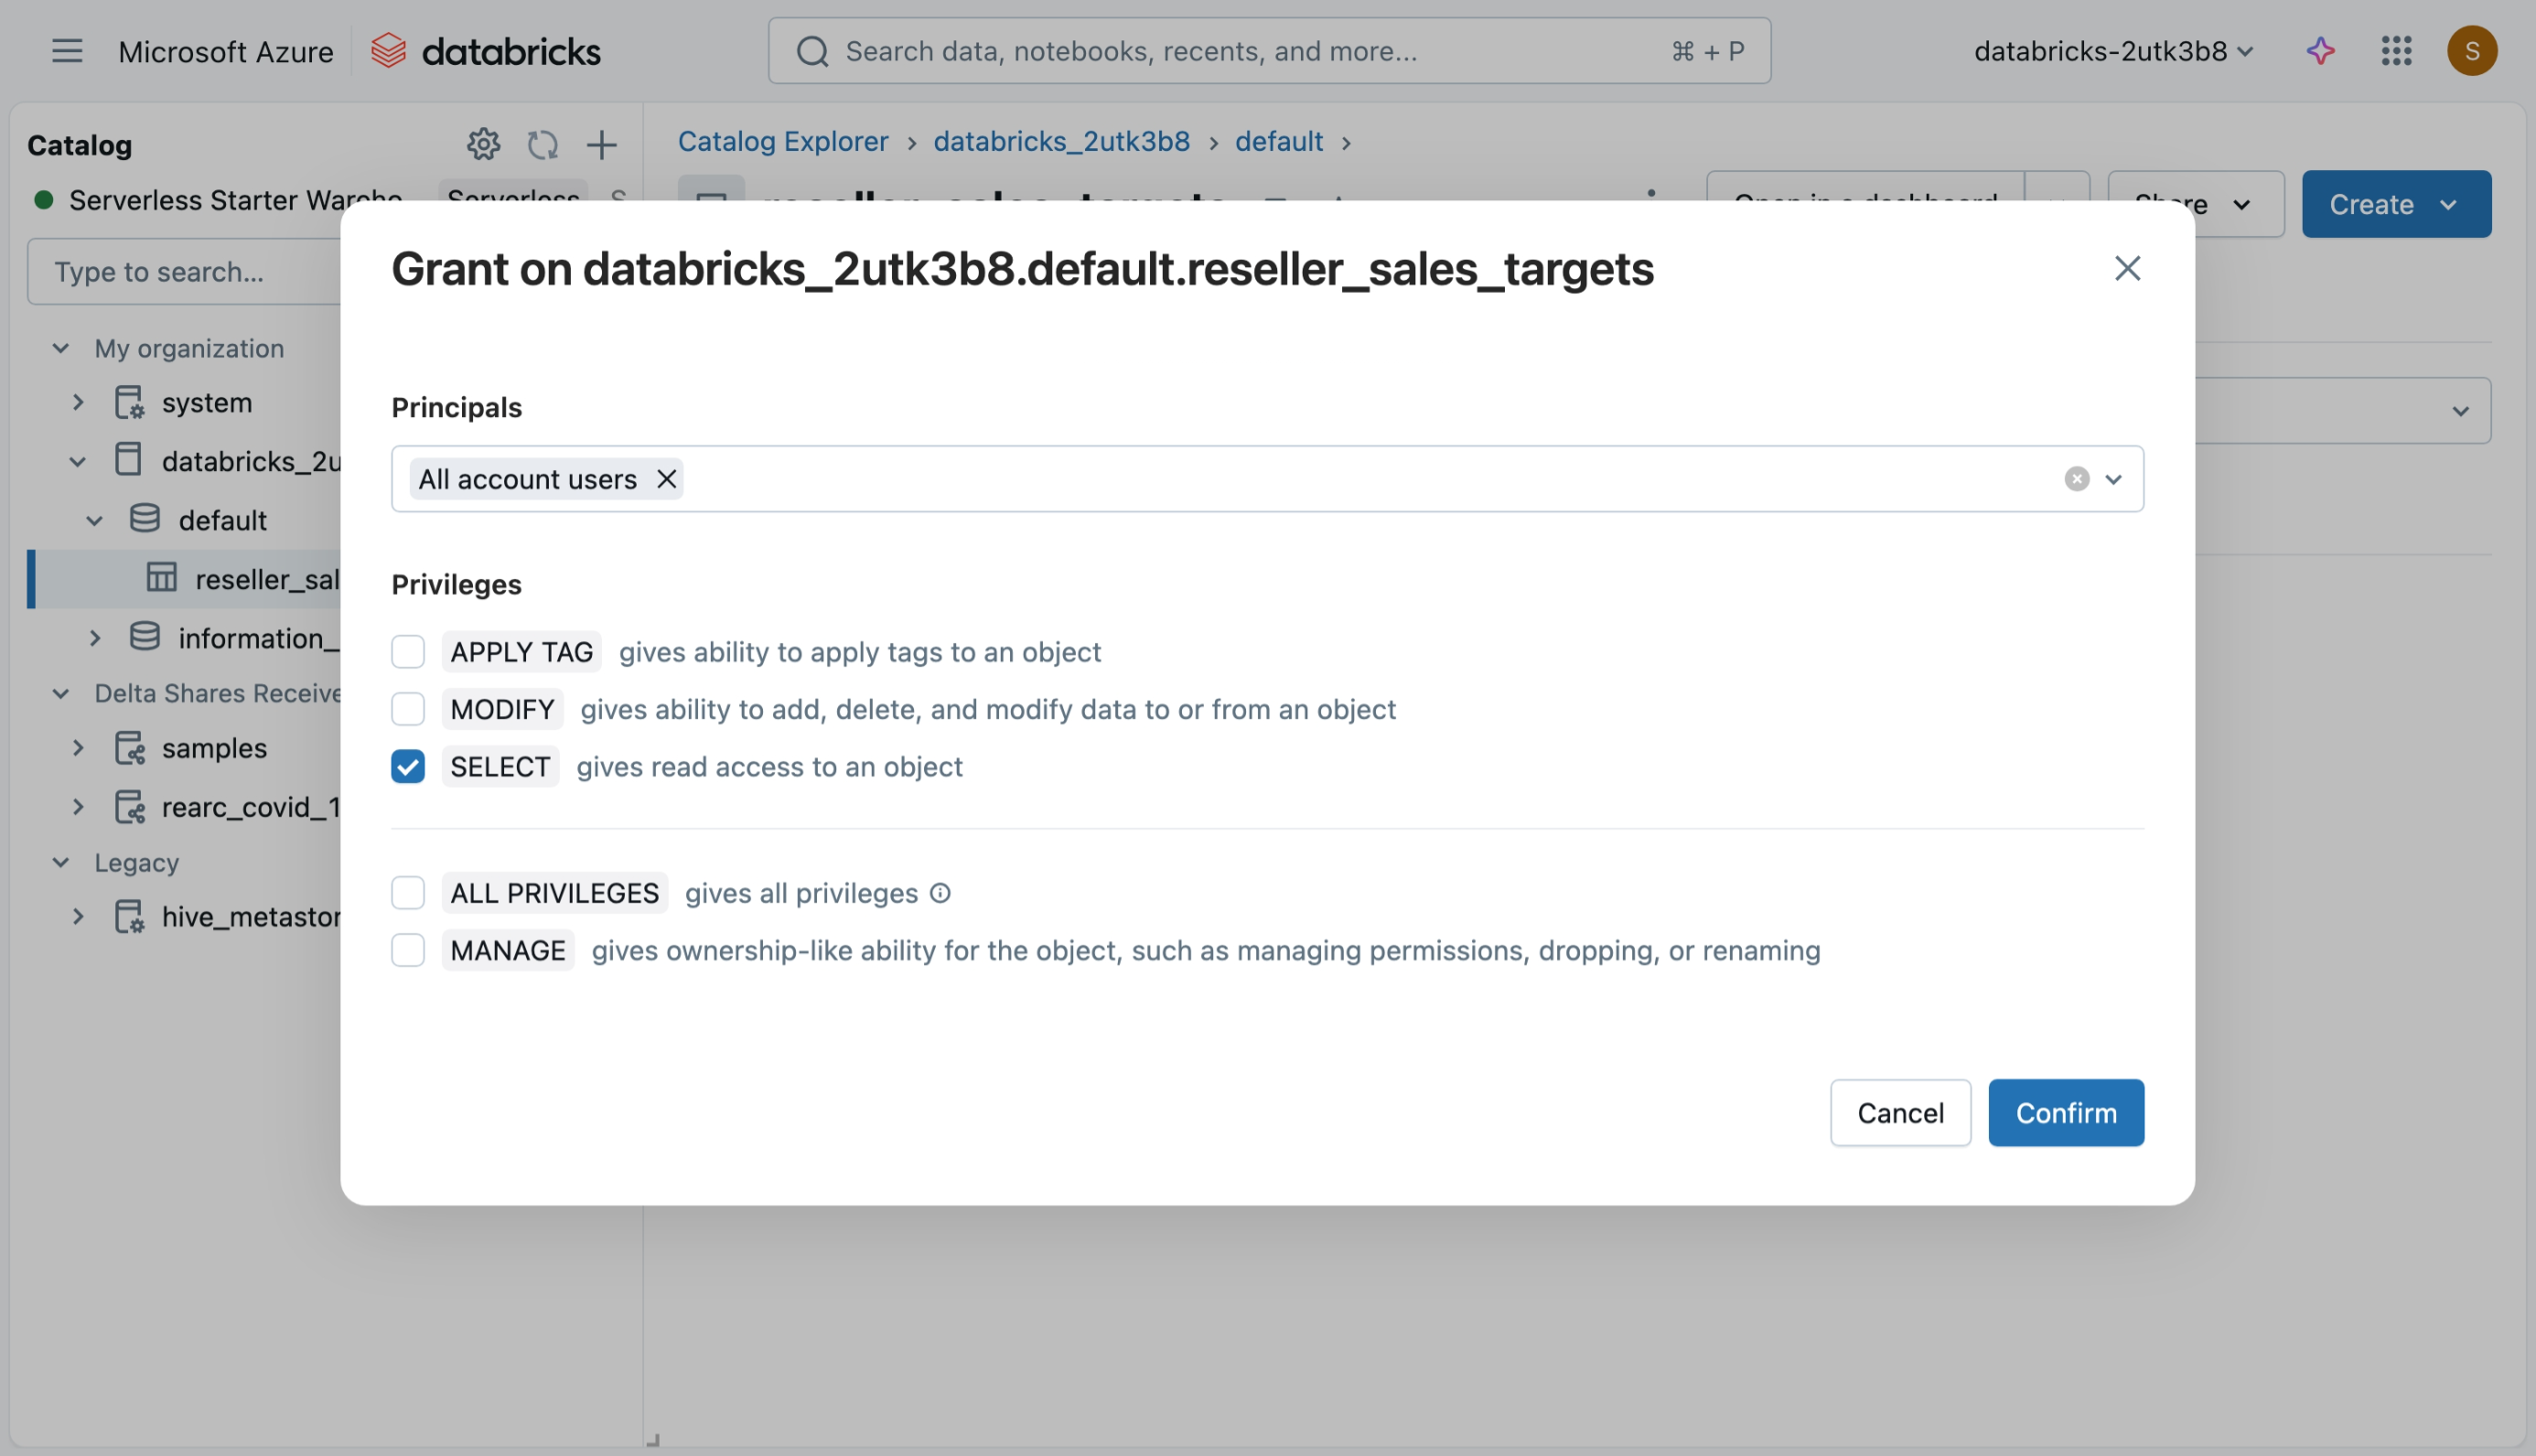
Task: Click the Serverless Starter Warehouse selector
Action: (x=235, y=200)
